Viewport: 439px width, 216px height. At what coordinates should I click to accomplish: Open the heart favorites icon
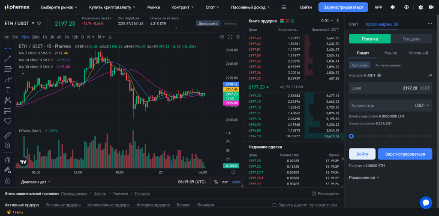[x=8, y=121]
